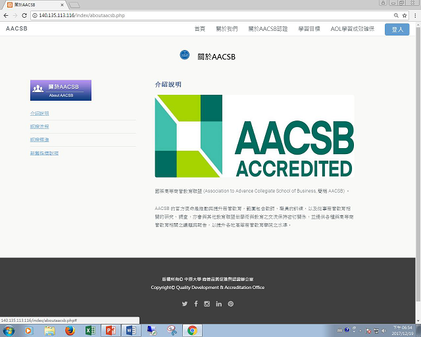Select the 關於AACSB browser tab

35,5
